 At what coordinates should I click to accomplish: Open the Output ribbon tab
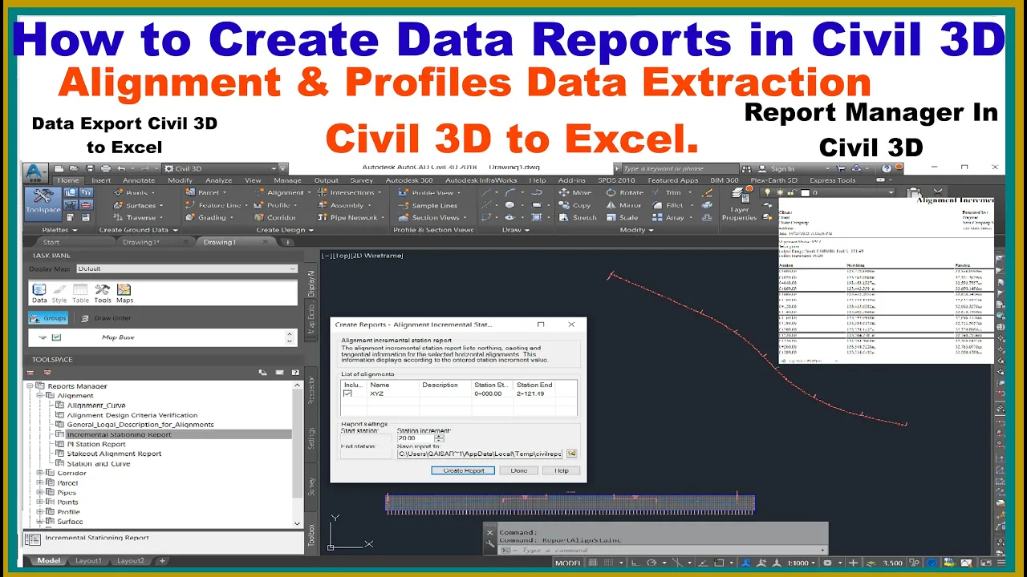click(327, 180)
